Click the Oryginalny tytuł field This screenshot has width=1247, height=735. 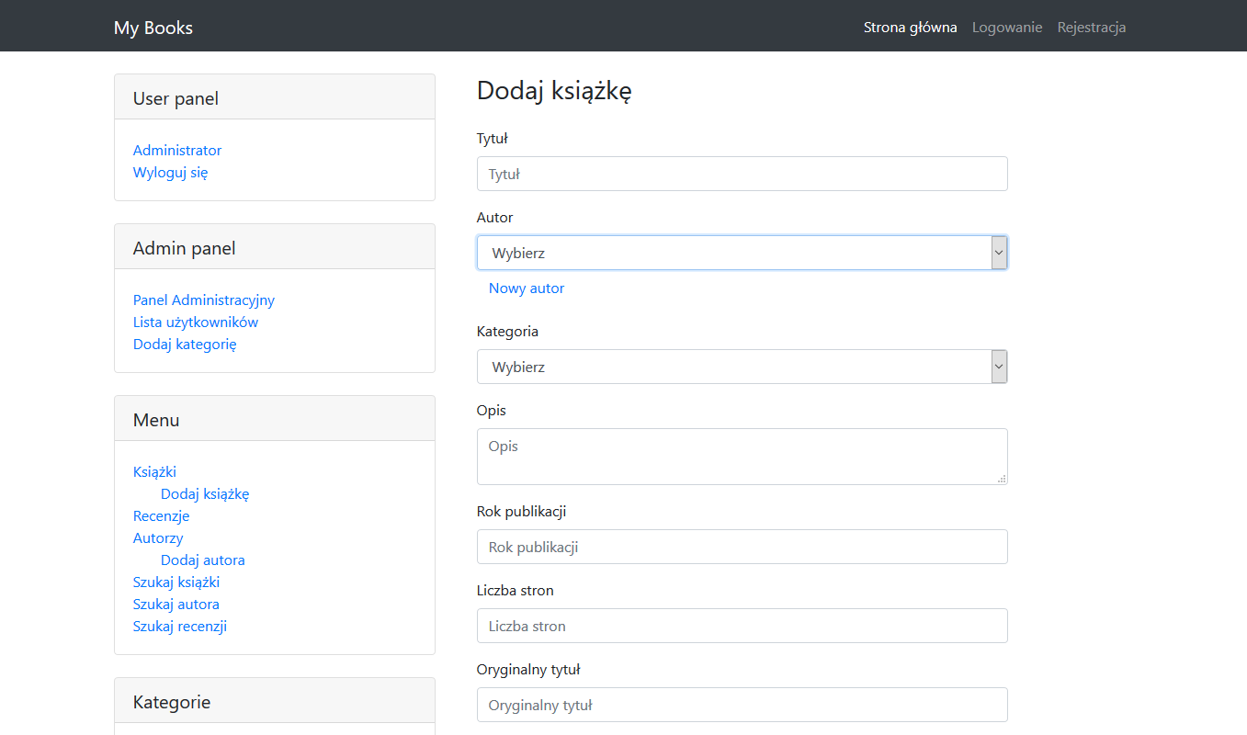741,705
